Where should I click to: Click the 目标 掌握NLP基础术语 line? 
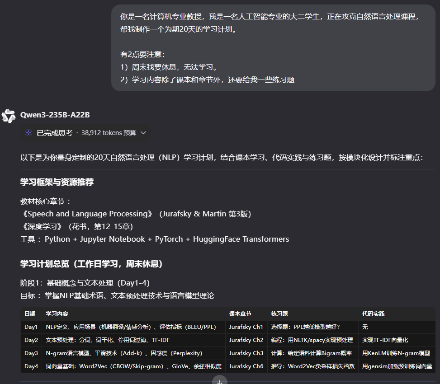coord(117,296)
